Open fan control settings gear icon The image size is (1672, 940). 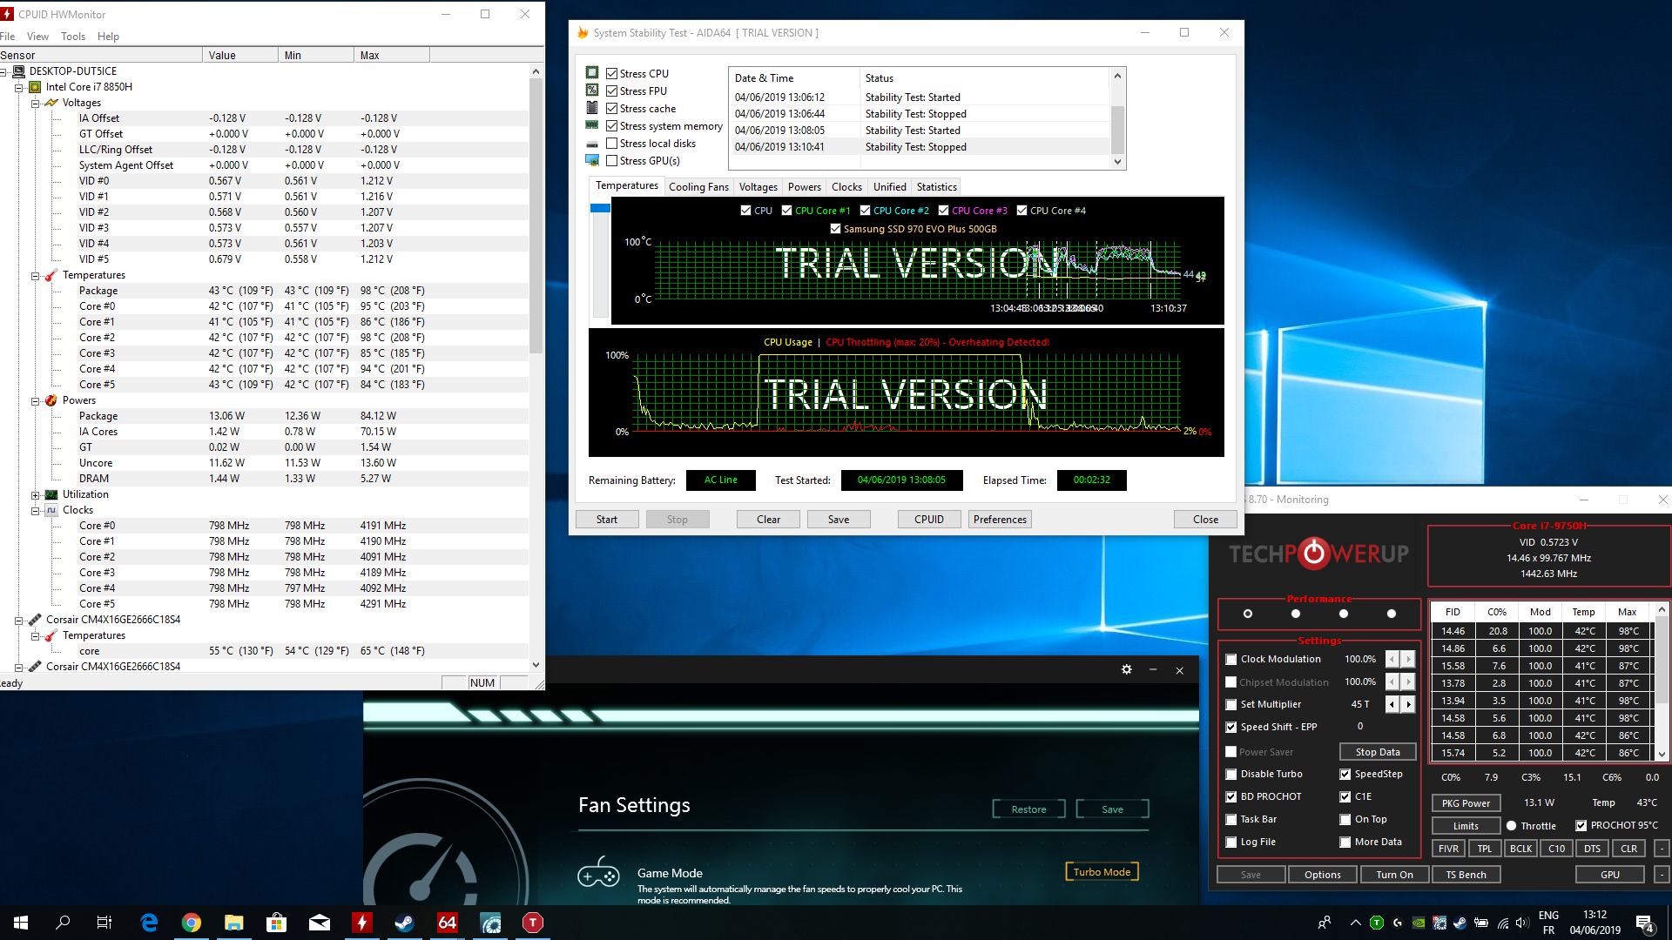coord(1126,669)
